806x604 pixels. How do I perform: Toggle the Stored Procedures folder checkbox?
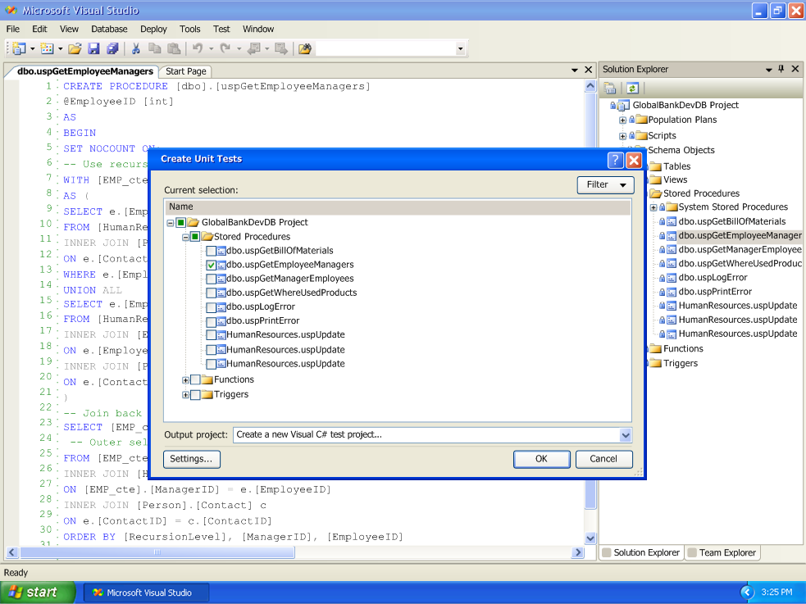click(195, 236)
